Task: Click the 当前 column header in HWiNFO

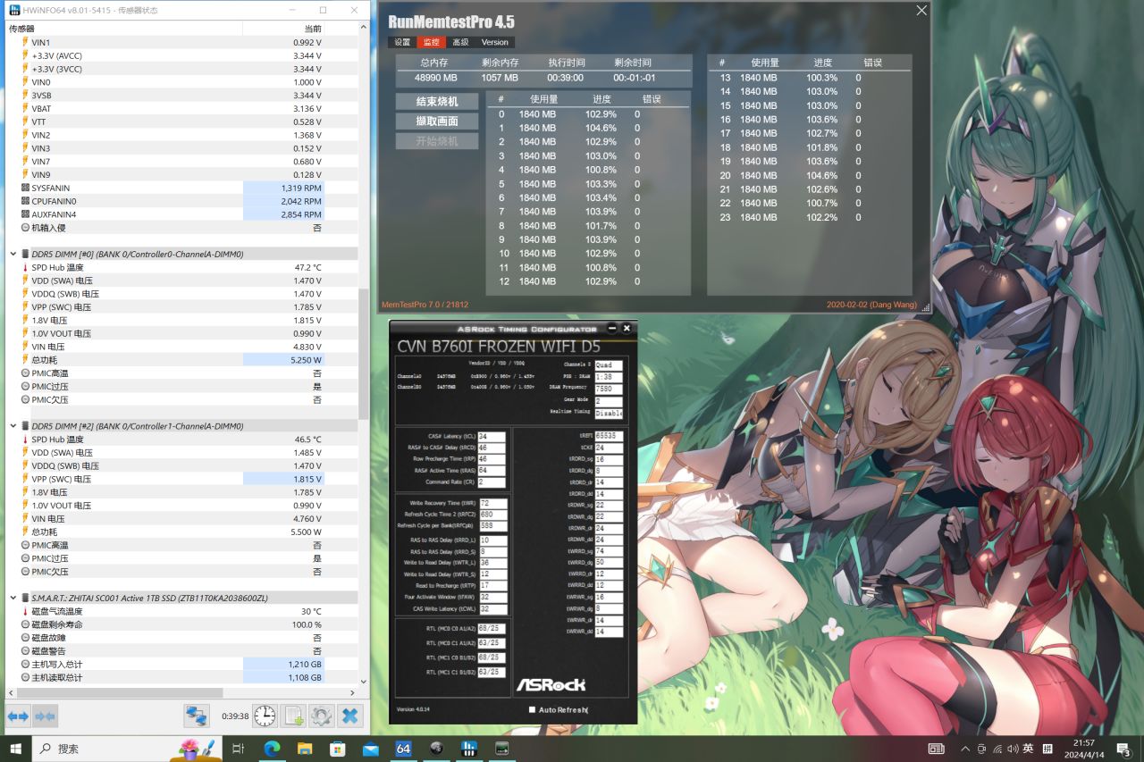Action: (283, 29)
